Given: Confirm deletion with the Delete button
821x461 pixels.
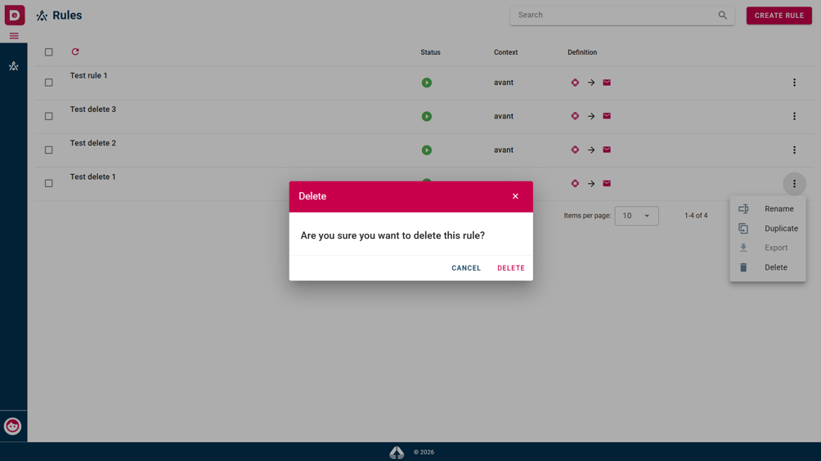Looking at the screenshot, I should (x=511, y=268).
